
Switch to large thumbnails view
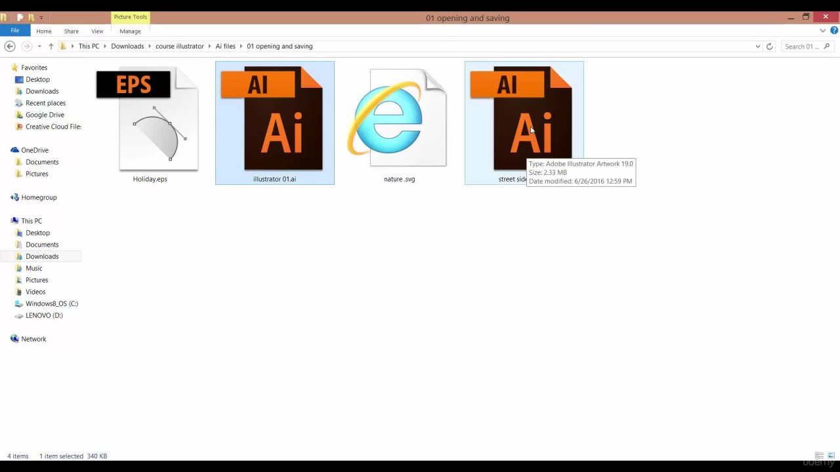click(x=831, y=456)
